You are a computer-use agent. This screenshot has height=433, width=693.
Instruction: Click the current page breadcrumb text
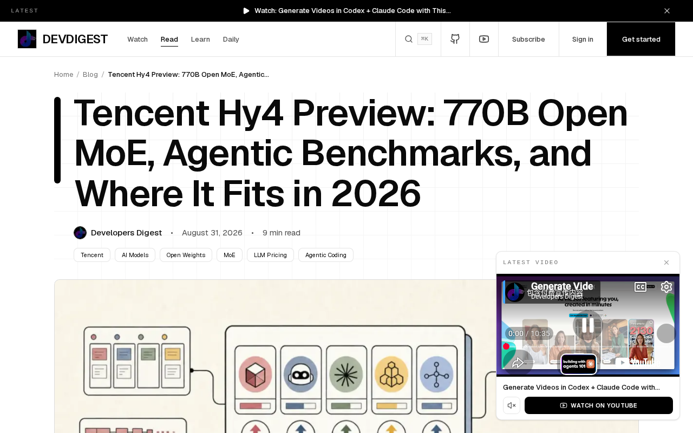click(x=188, y=75)
